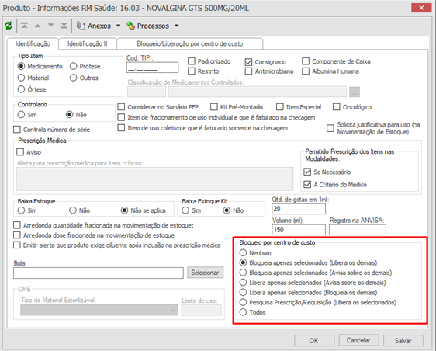The image size is (436, 351).
Task: Select Libera apenas selecionados (Avisa sobre os demais)
Action: [243, 282]
